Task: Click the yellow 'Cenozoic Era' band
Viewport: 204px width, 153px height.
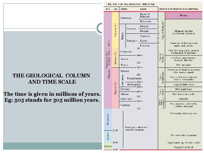Action: (115, 30)
